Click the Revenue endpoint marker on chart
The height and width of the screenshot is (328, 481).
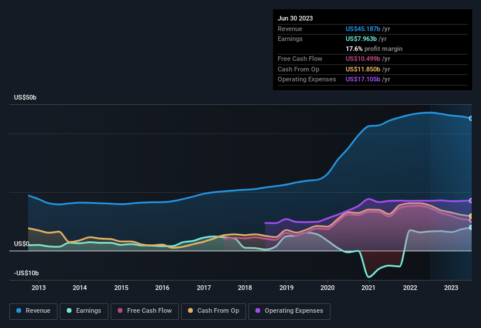(471, 118)
